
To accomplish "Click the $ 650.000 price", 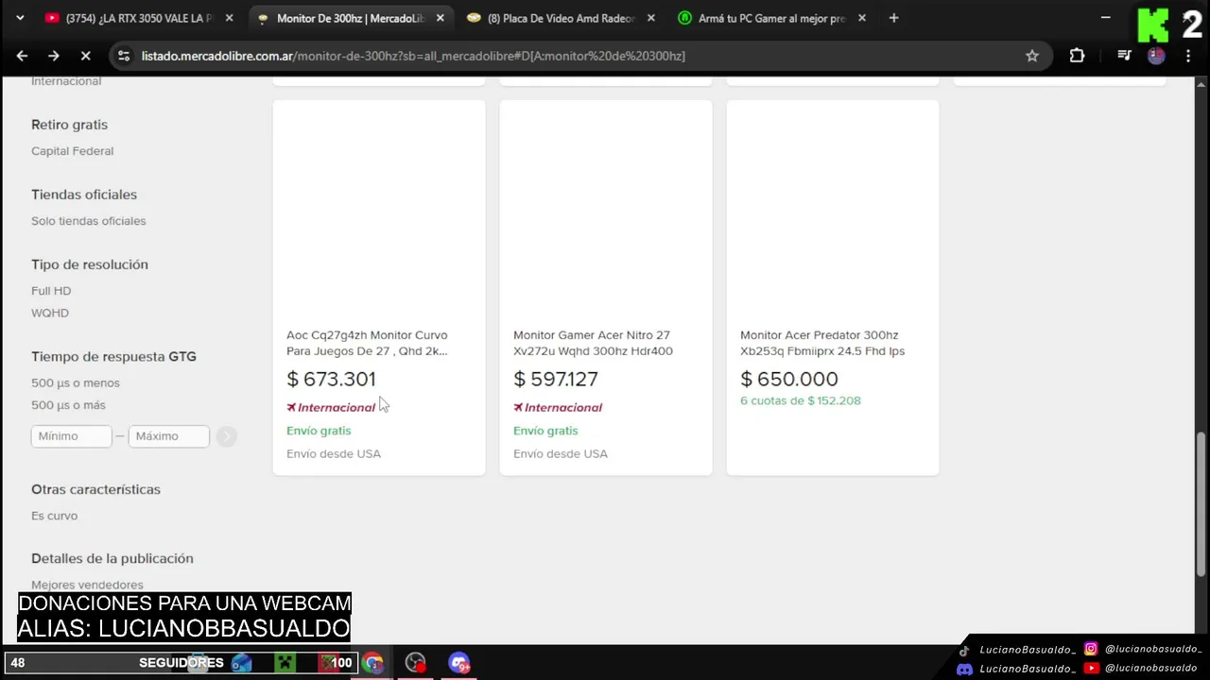I will (x=789, y=379).
